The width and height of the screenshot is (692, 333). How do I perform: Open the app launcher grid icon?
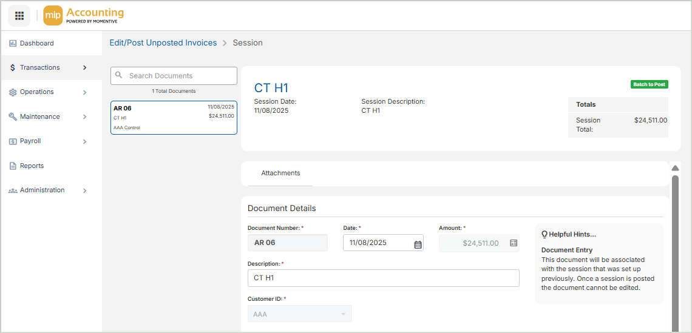click(x=19, y=16)
